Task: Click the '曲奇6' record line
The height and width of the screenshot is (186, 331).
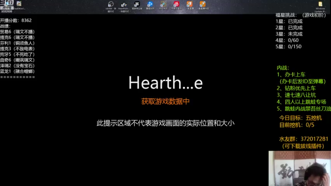Action: [x=17, y=60]
